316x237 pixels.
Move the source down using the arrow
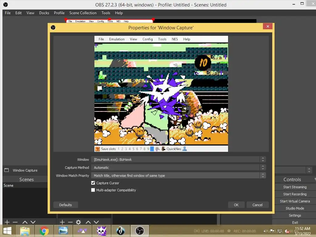pos(96,222)
